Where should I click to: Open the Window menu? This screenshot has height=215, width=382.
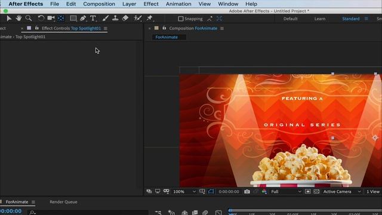(228, 4)
